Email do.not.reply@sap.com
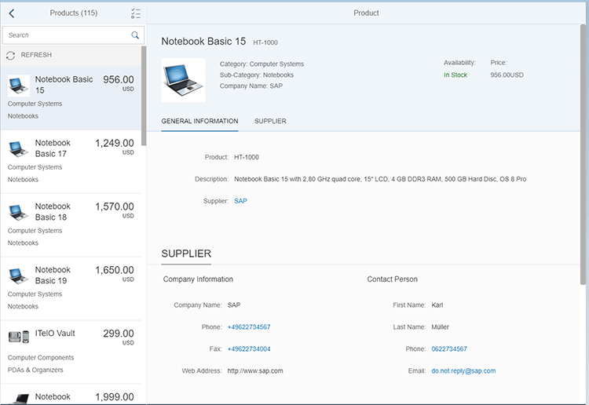589x405 pixels. [463, 370]
